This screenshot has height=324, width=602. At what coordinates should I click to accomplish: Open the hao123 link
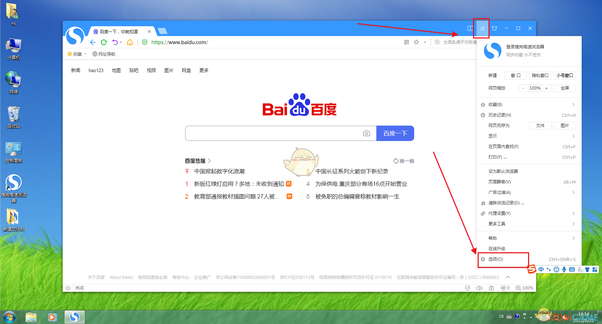[x=96, y=70]
